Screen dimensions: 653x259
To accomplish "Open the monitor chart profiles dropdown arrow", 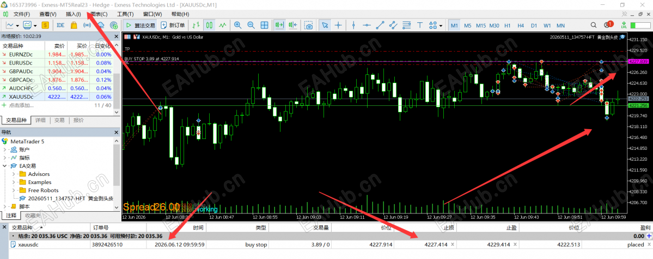I will 35,25.
